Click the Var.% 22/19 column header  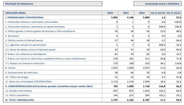[x=157, y=13]
